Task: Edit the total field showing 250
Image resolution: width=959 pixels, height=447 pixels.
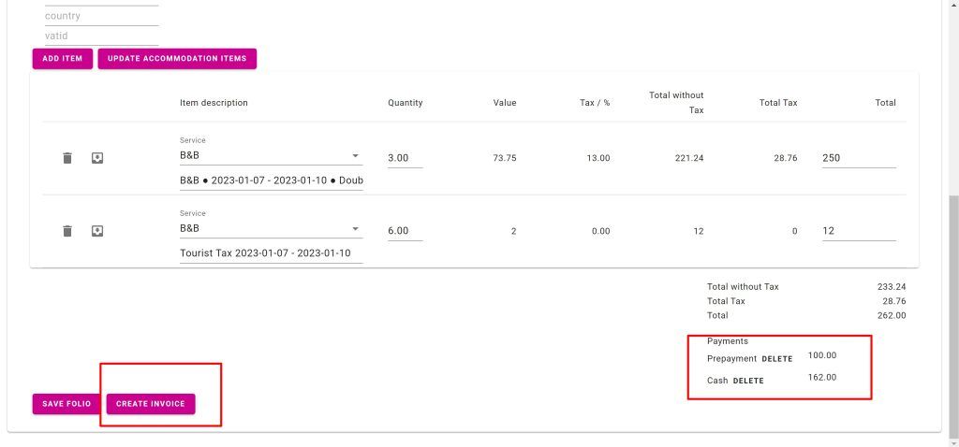Action: 858,158
